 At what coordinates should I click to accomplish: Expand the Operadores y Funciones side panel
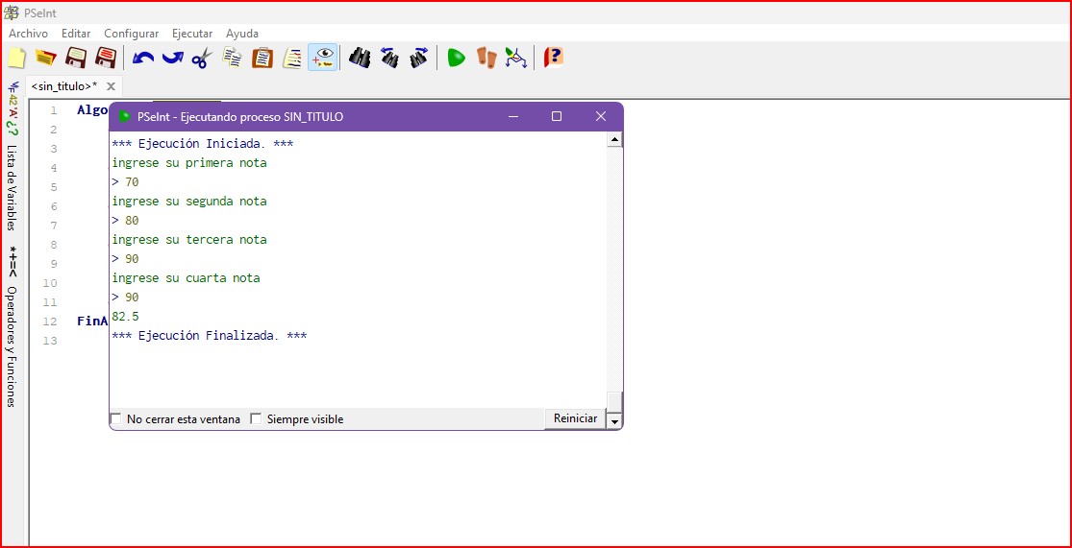click(12, 345)
